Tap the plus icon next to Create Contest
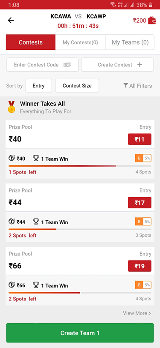The height and width of the screenshot is (348, 160). (x=140, y=65)
